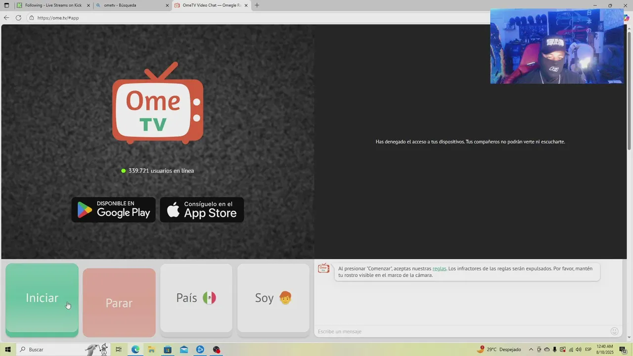This screenshot has width=633, height=356.
Task: Click the microphone tray icon
Action: click(x=555, y=350)
